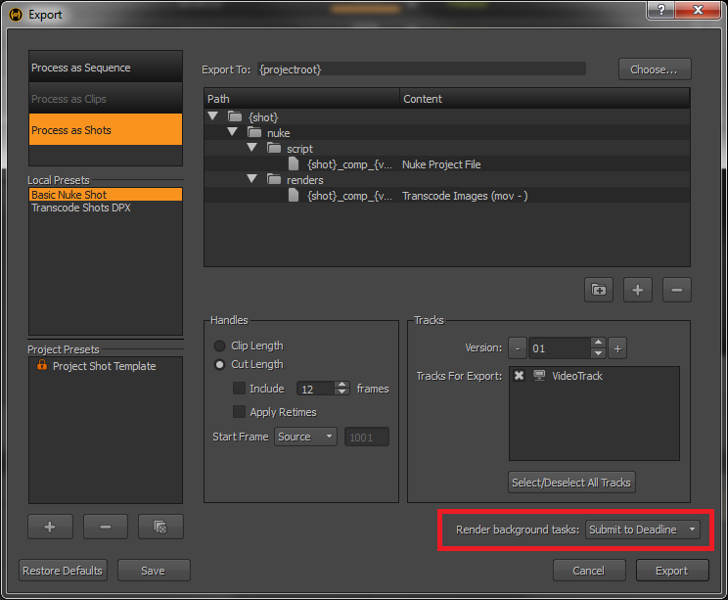The image size is (728, 600).
Task: Select Process as Sequence option
Action: 106,68
